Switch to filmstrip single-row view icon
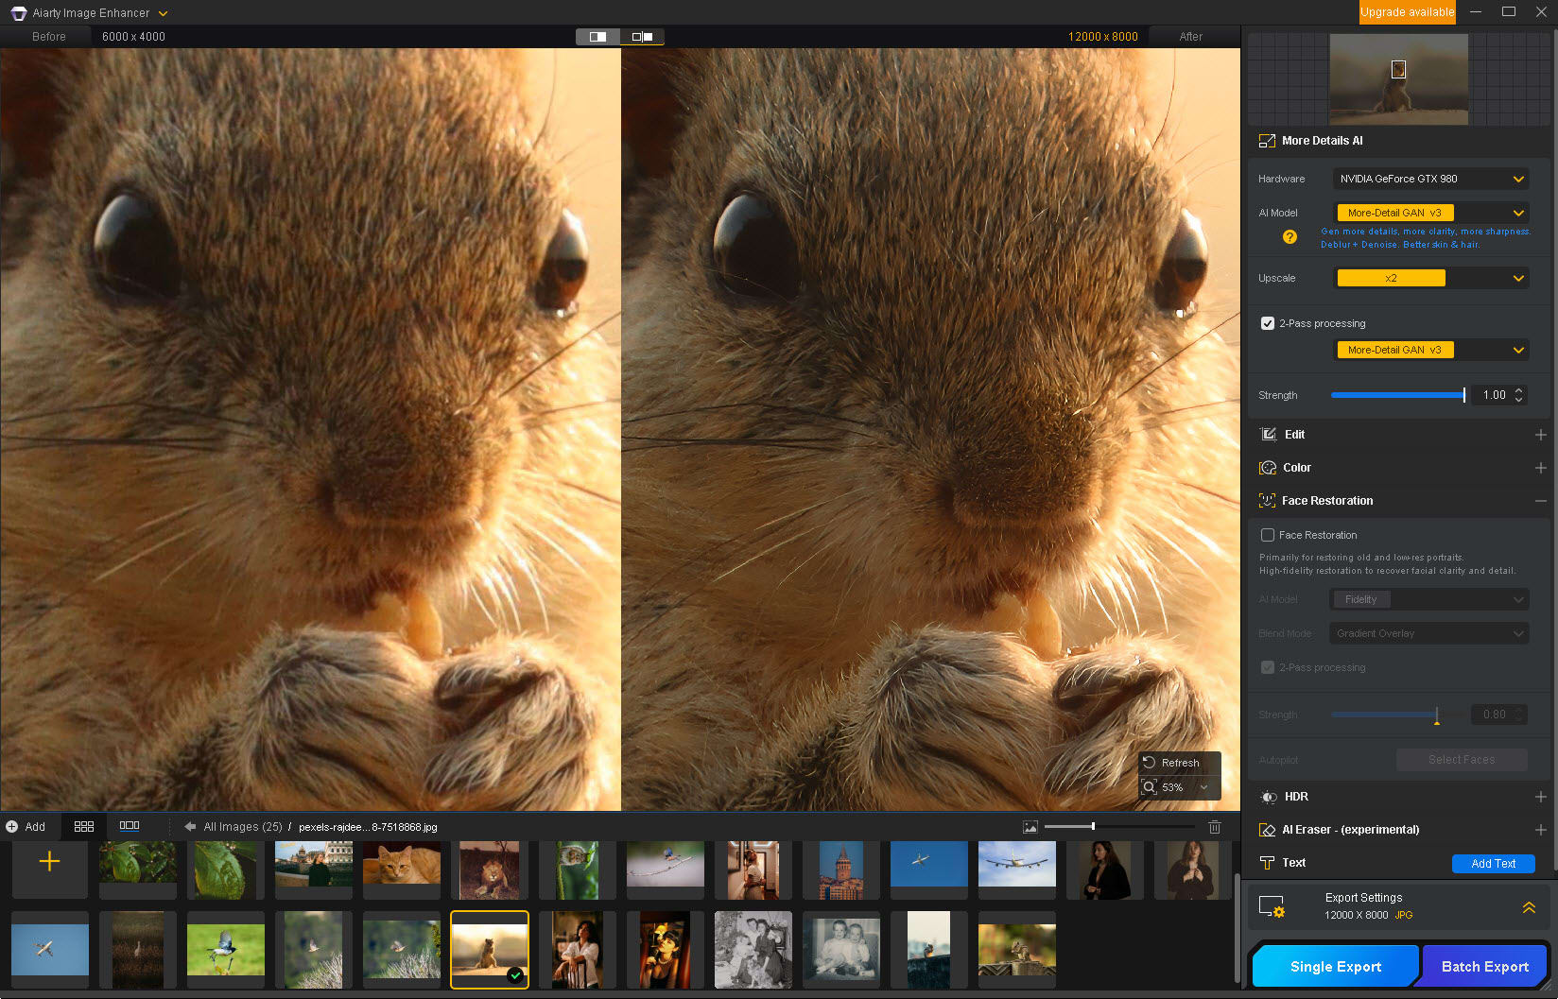This screenshot has width=1558, height=999. [x=130, y=826]
